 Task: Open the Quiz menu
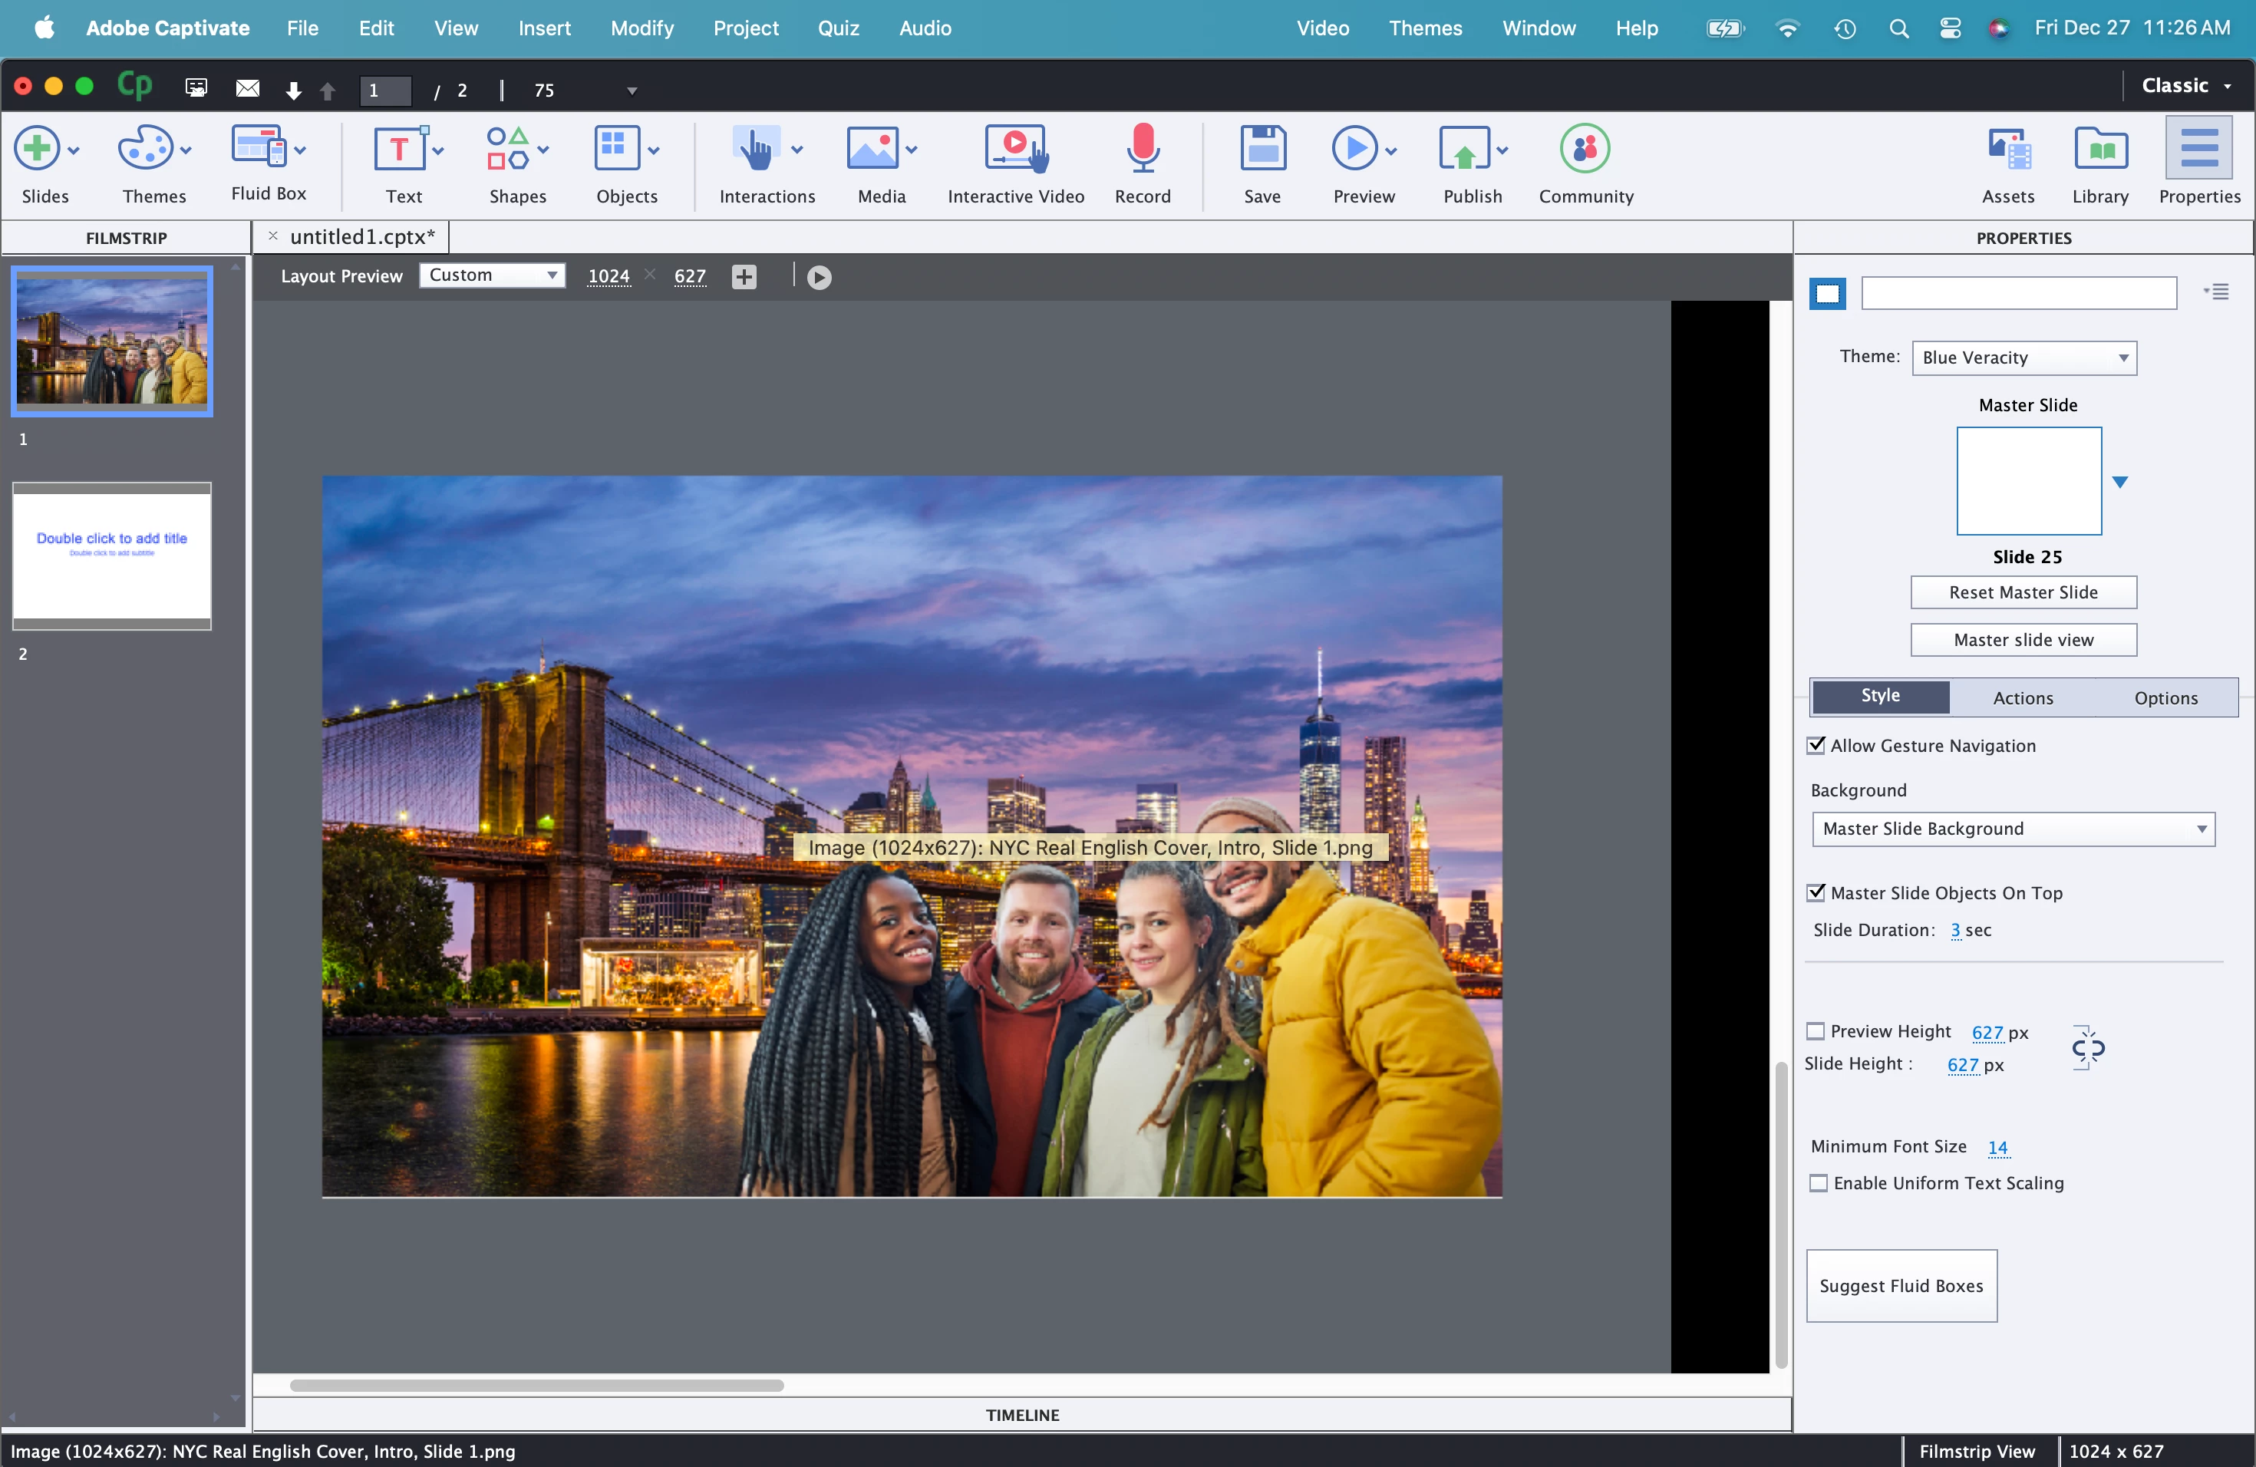pyautogui.click(x=838, y=28)
